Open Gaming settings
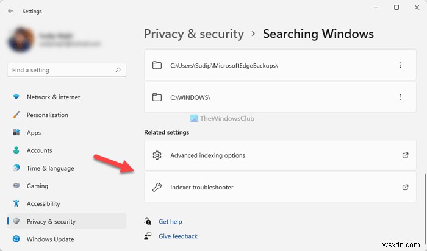 pyautogui.click(x=37, y=186)
